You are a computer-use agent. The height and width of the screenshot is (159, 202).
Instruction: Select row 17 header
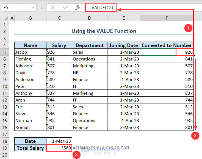[x=4, y=134]
